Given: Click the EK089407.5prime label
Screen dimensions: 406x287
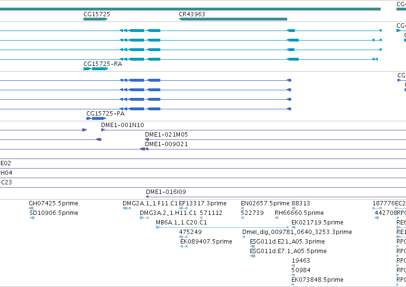Looking at the screenshot, I should (207, 242).
